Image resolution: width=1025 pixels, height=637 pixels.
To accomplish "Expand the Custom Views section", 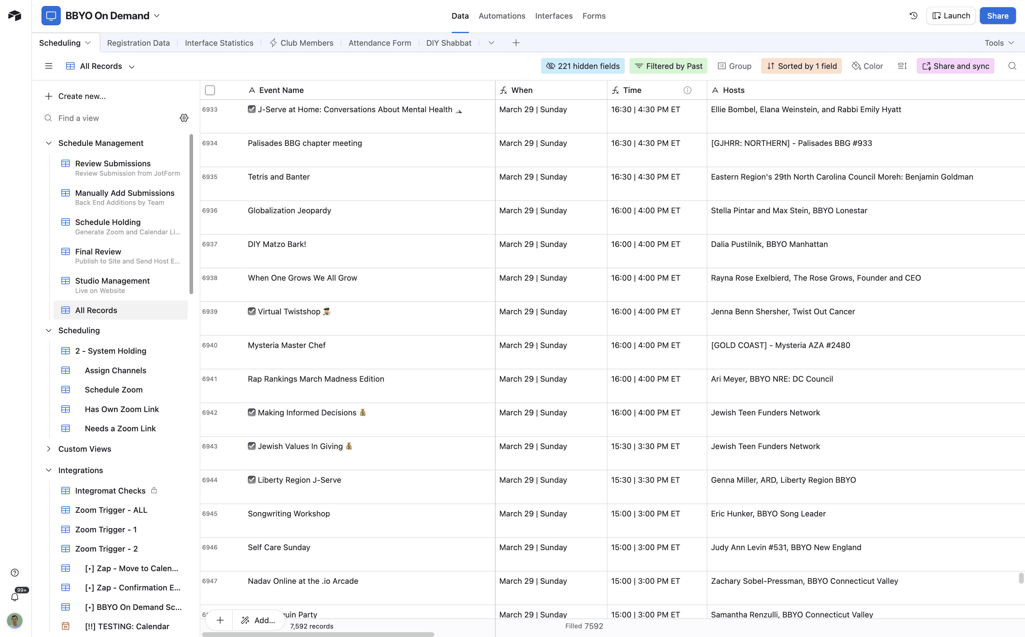I will click(49, 449).
